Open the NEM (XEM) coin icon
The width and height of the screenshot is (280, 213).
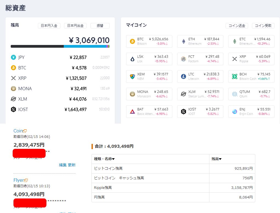[x=132, y=76]
